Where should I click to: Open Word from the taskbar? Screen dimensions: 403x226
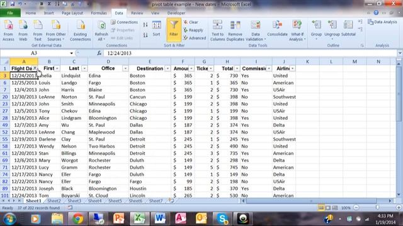(x=160, y=219)
